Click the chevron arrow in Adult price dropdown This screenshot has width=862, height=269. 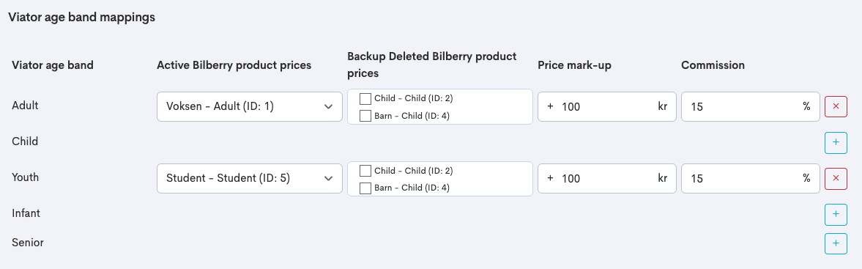coord(329,106)
